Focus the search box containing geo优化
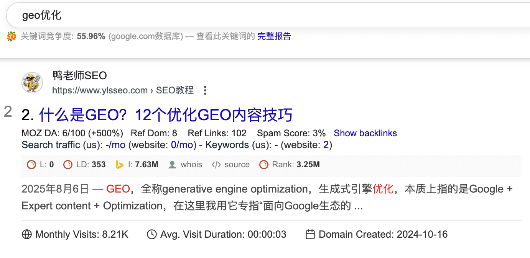530x258 pixels. point(268,15)
